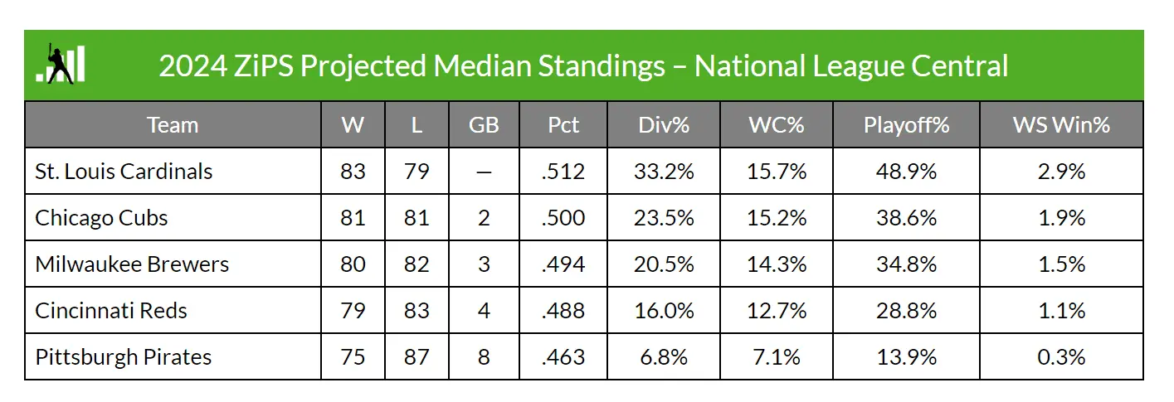Click the Brewers 20.5% Div cell
The image size is (1174, 402).
coord(664,264)
